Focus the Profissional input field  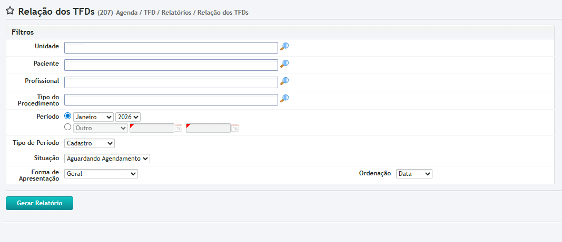(x=171, y=82)
